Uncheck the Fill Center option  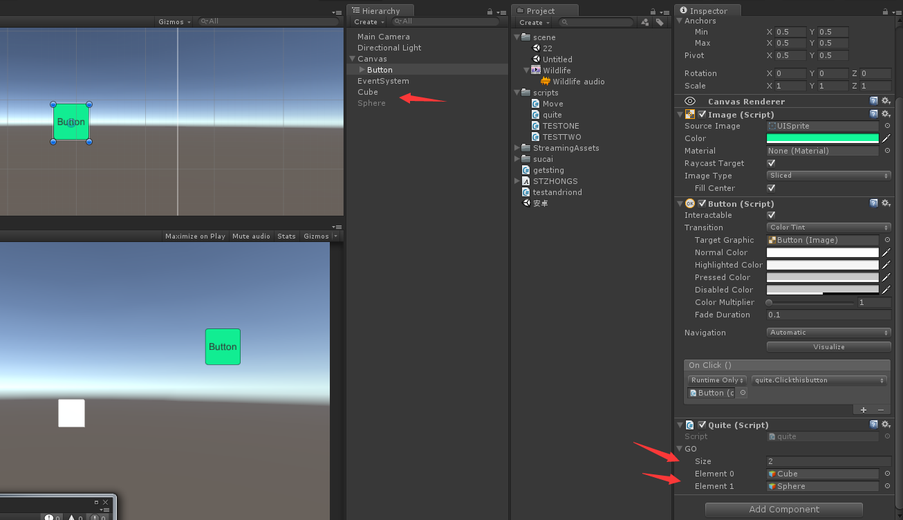[x=770, y=188]
